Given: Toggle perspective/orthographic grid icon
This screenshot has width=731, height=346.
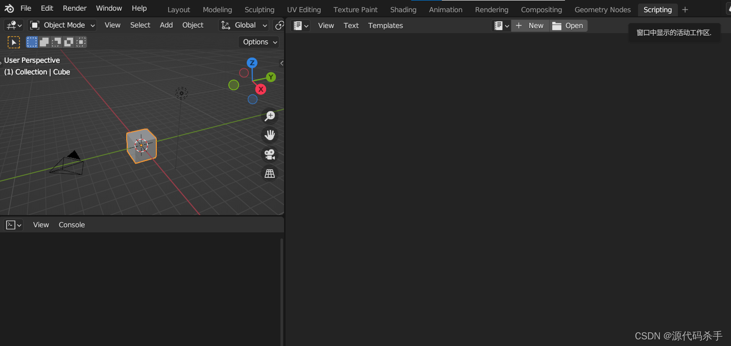Looking at the screenshot, I should click(270, 174).
